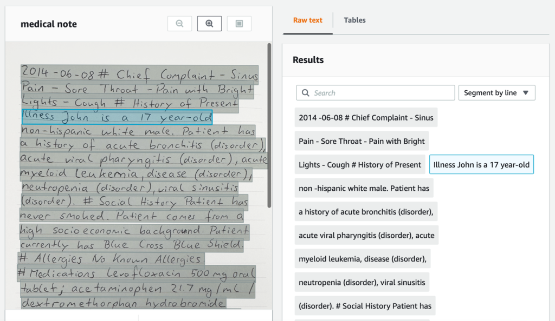Click "Pain - Sore Throat - Pain with Bright"
Viewport: 555px width, 321px height.
tap(361, 141)
